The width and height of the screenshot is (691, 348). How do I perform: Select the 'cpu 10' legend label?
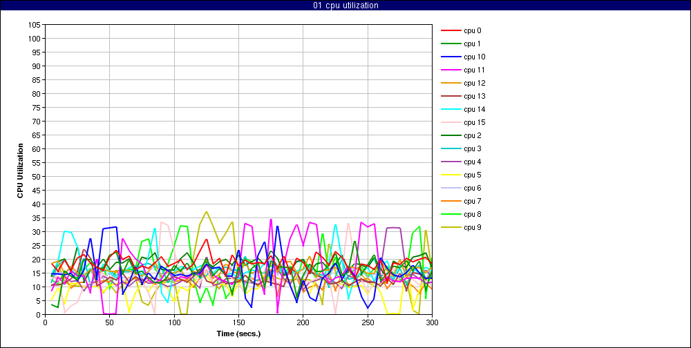click(474, 57)
